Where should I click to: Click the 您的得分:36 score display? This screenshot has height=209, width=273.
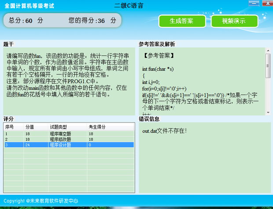click(x=92, y=21)
